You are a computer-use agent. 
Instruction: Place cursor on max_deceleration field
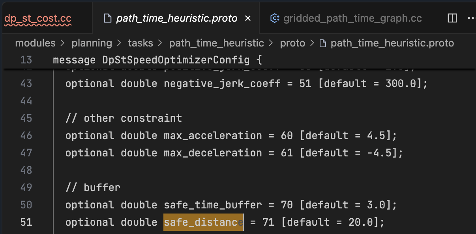[213, 153]
